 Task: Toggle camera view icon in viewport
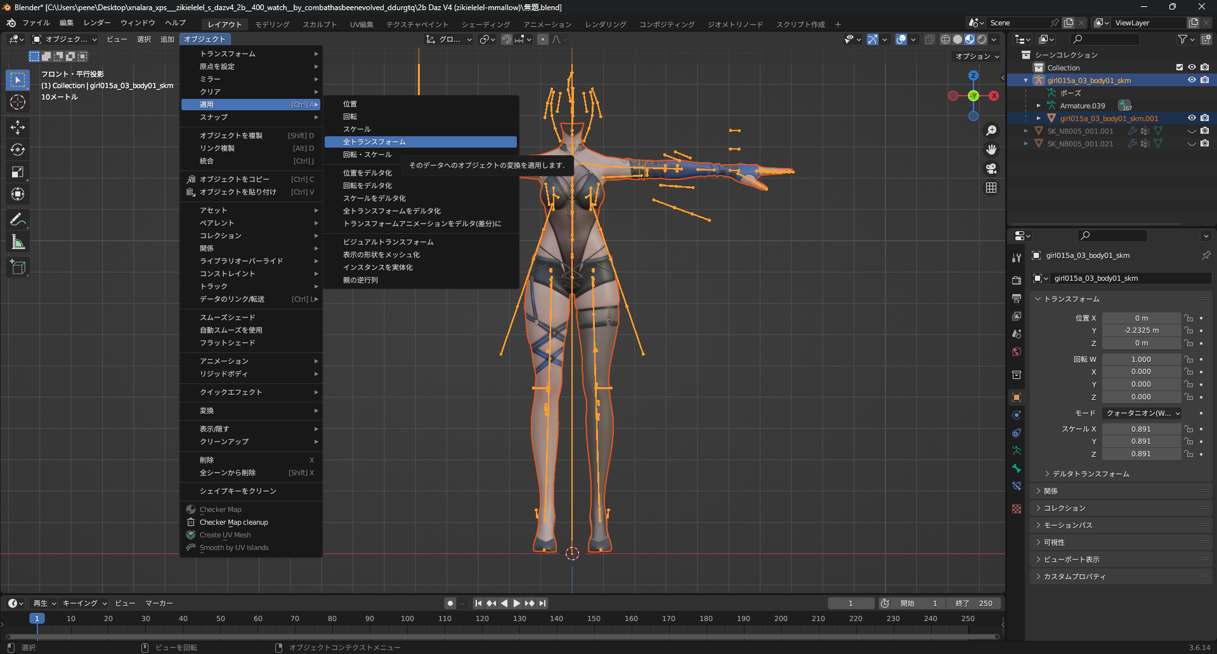[x=991, y=169]
